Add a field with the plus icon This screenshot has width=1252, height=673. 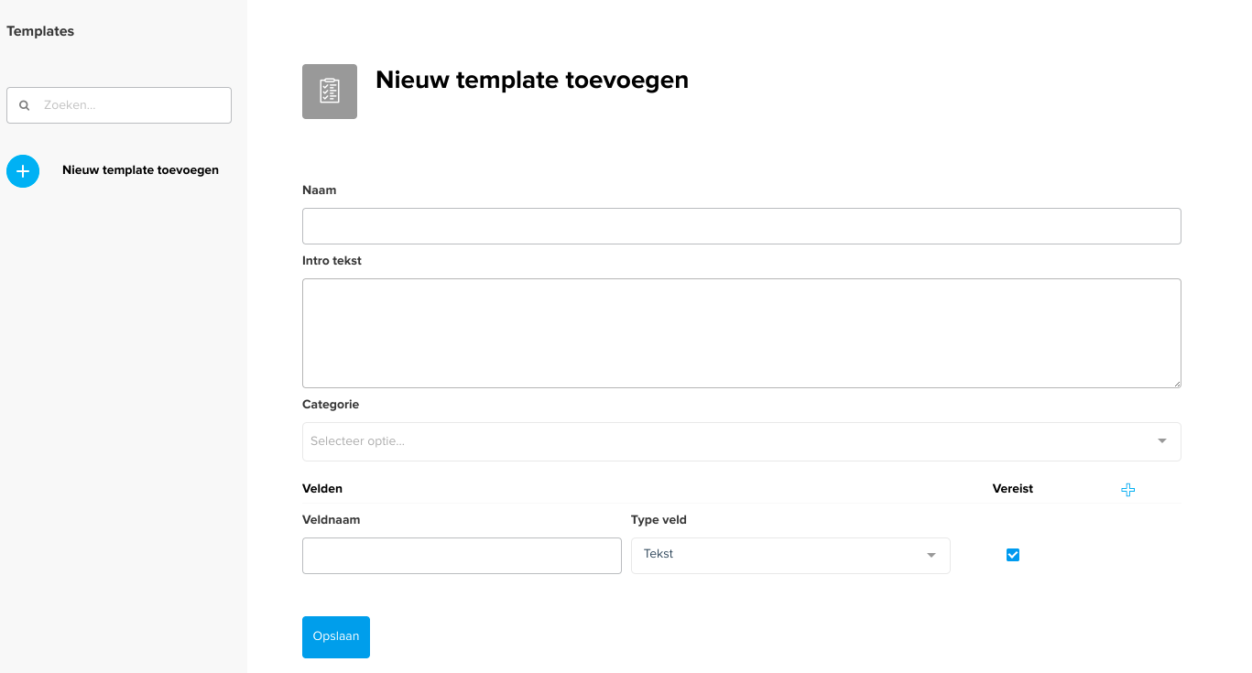click(1127, 490)
